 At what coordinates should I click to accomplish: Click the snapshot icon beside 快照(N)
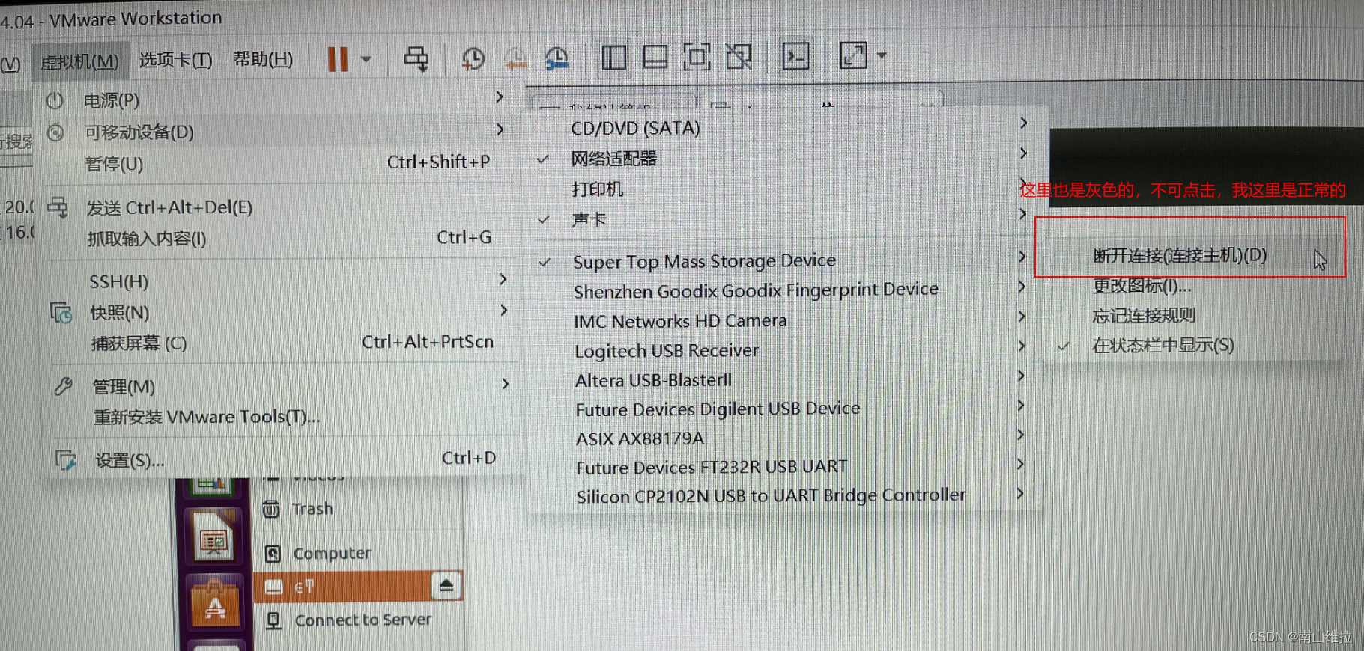pyautogui.click(x=61, y=312)
